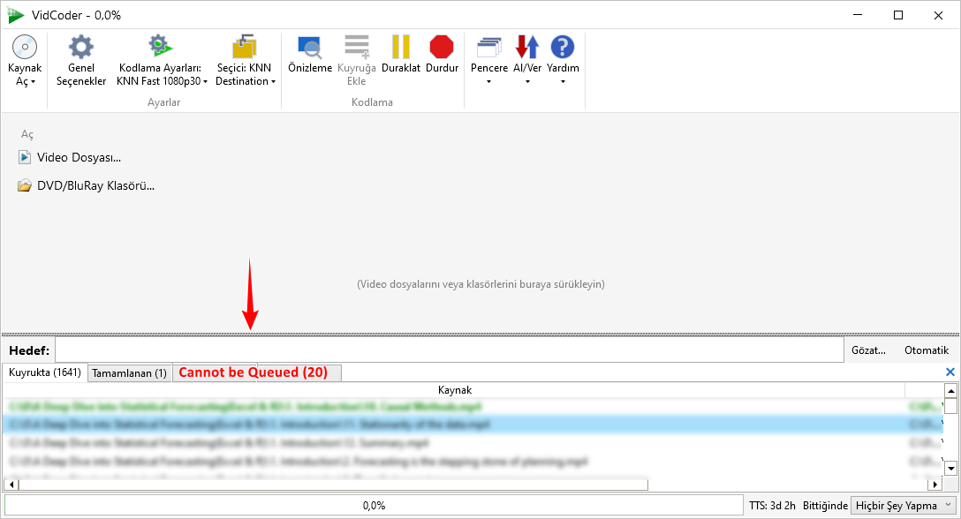Viewport: 961px width, 519px height.
Task: Switch to the Kuyrukta (1641) tab
Action: pyautogui.click(x=45, y=372)
